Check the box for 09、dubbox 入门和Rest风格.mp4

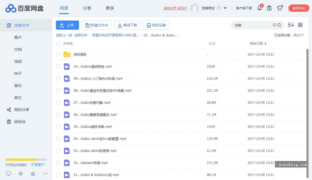tap(58, 79)
